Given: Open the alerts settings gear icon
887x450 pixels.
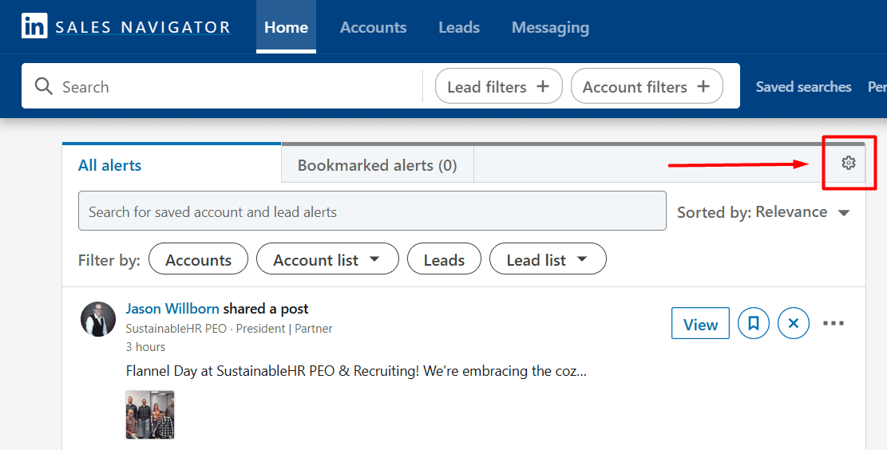Looking at the screenshot, I should [x=848, y=163].
